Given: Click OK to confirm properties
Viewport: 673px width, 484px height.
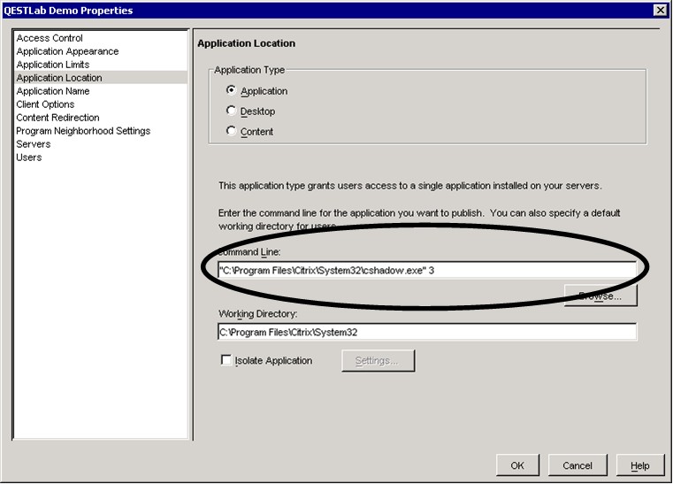Looking at the screenshot, I should pos(517,465).
